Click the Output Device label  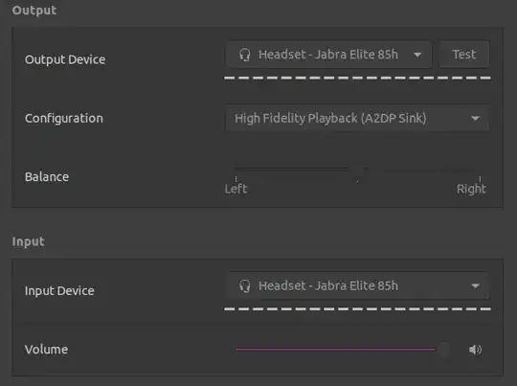point(65,59)
